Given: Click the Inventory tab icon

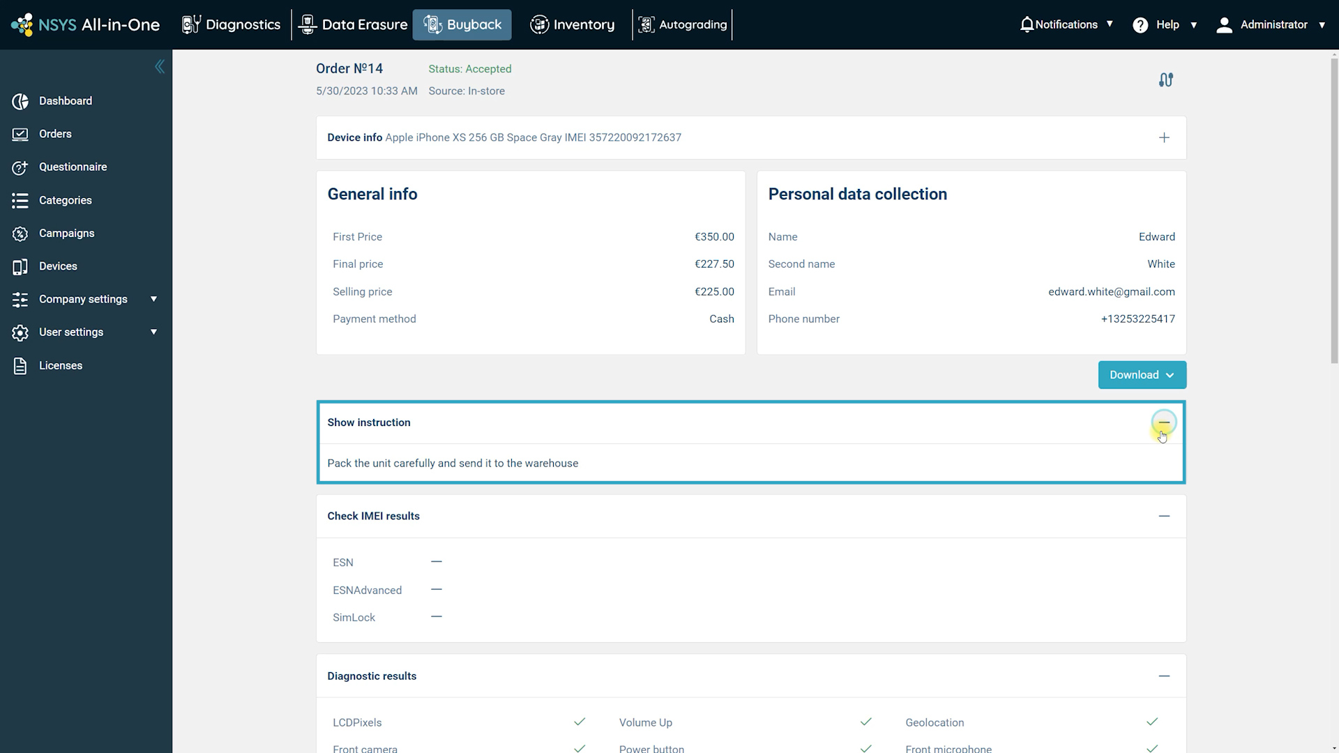Looking at the screenshot, I should pos(539,24).
